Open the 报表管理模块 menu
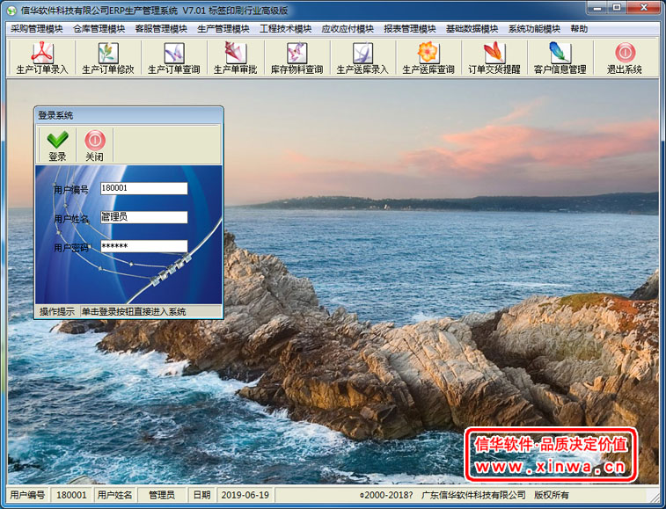The width and height of the screenshot is (666, 509). (410, 29)
